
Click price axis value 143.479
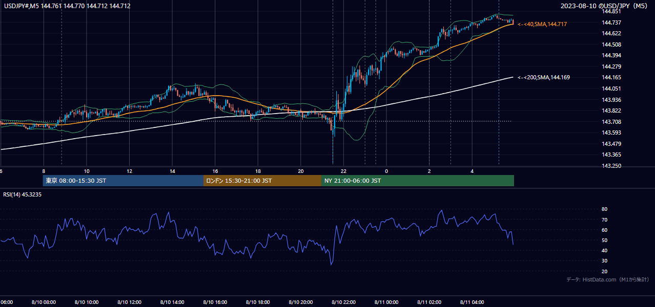click(x=611, y=144)
